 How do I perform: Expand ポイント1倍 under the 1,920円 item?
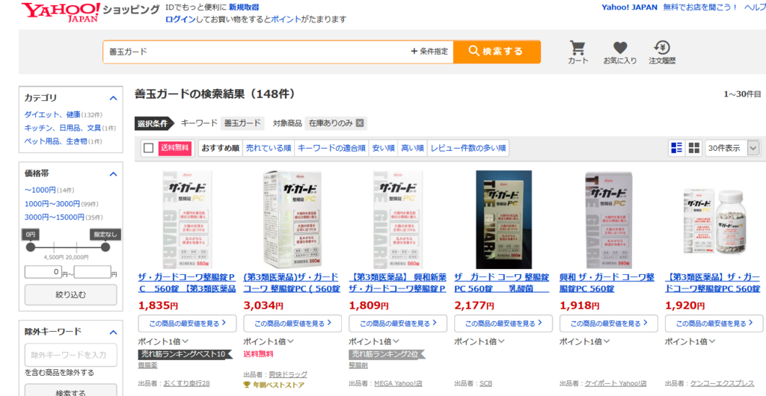pyautogui.click(x=690, y=341)
